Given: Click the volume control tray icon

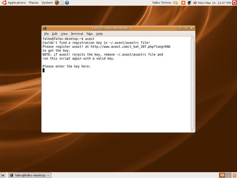Looking at the screenshot, I should (x=195, y=3).
